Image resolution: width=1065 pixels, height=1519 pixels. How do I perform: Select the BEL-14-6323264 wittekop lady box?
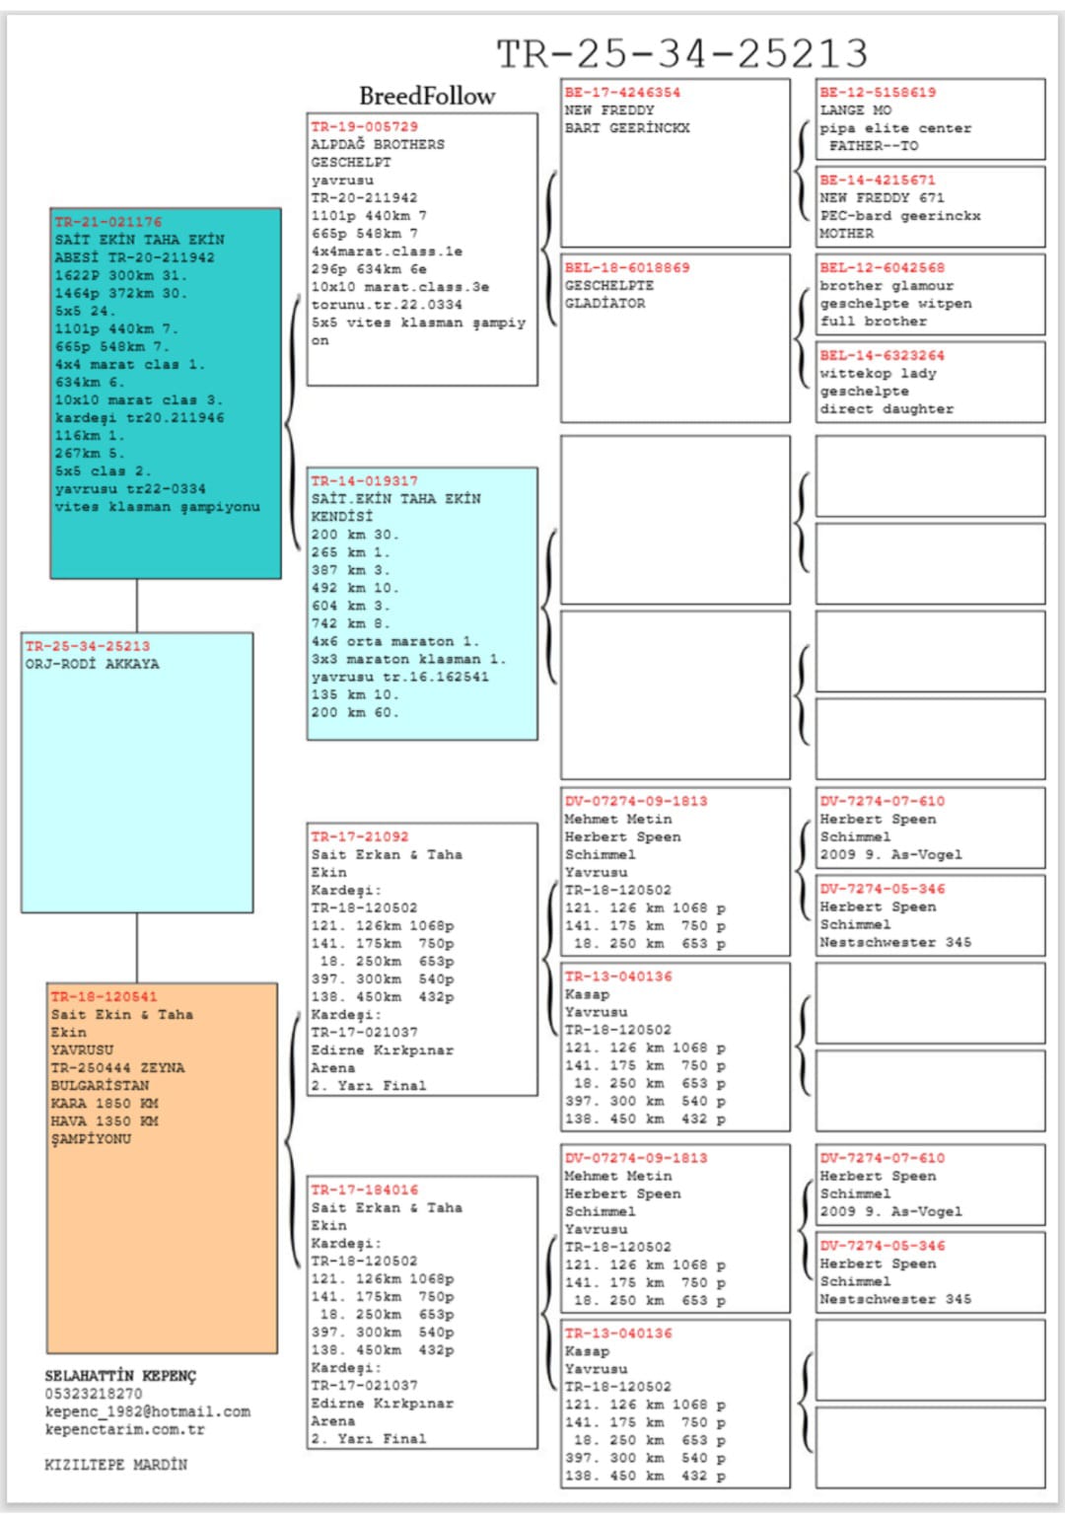click(930, 382)
